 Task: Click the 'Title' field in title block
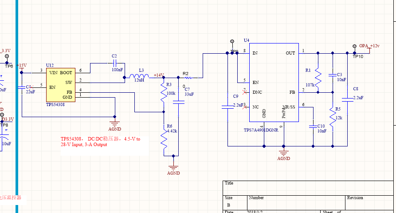(x=308, y=188)
